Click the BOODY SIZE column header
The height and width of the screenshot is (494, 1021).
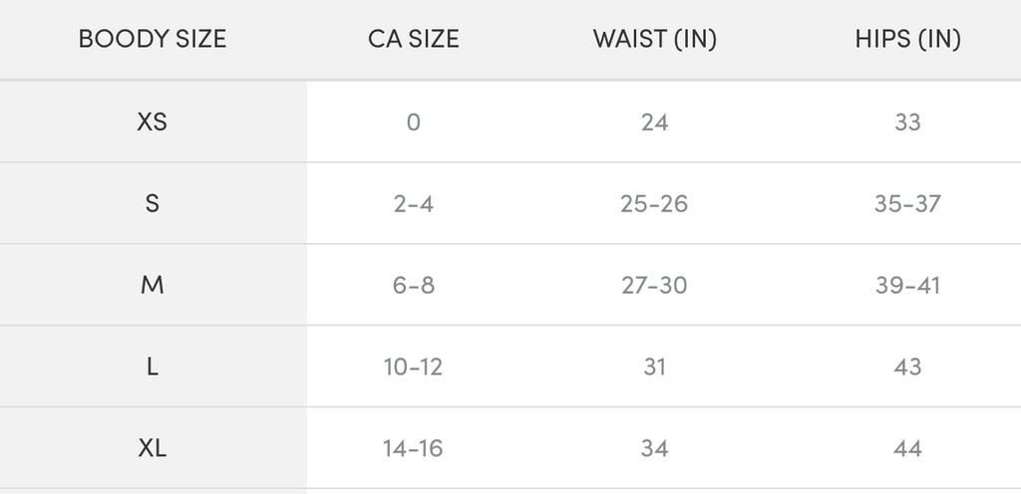[153, 40]
